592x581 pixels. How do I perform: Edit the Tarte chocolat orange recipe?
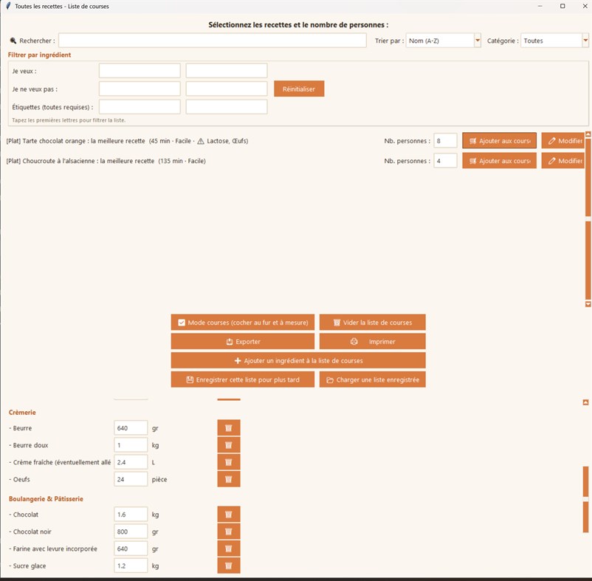click(563, 141)
